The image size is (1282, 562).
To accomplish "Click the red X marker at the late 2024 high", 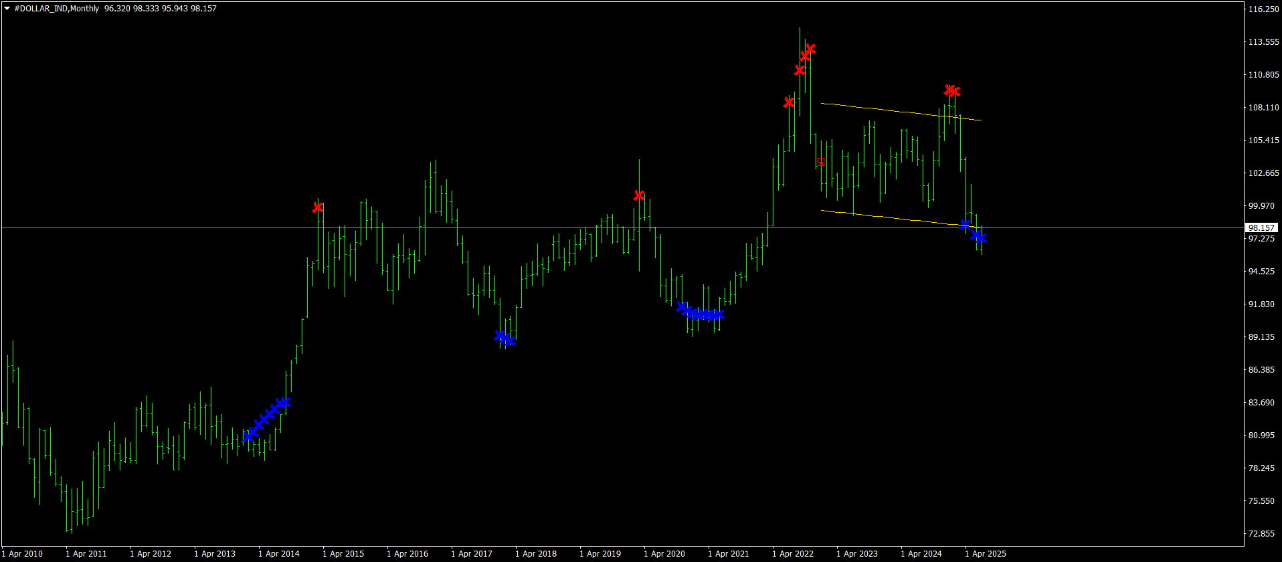I will click(x=951, y=90).
